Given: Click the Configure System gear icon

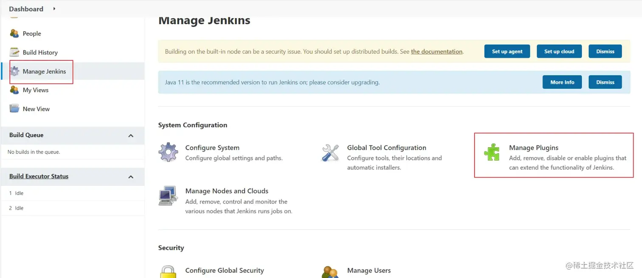Looking at the screenshot, I should pos(168,152).
